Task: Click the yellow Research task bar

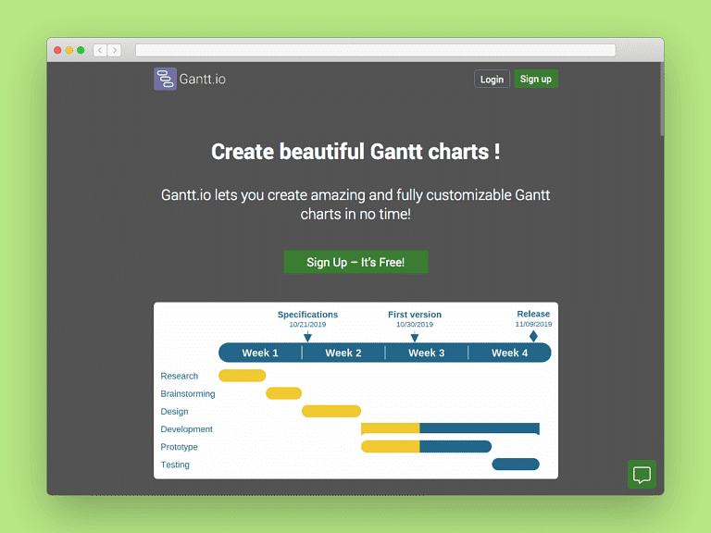Action: (x=242, y=376)
